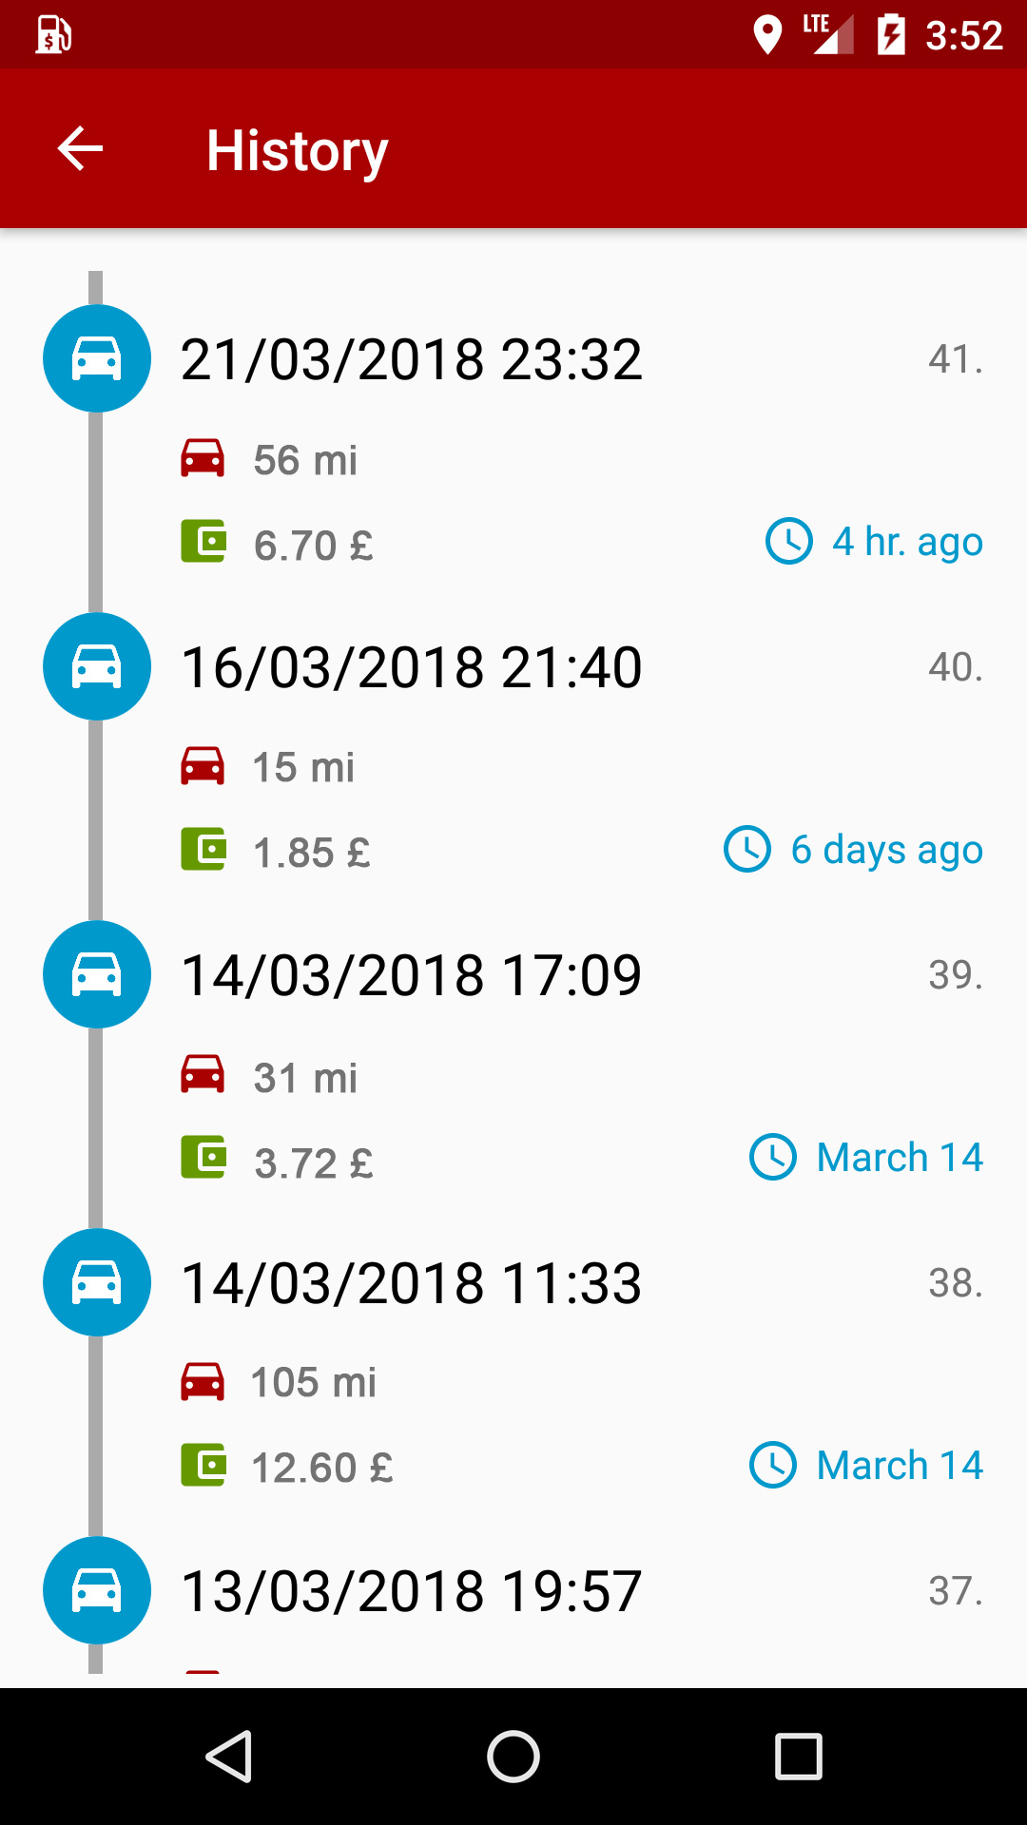Go back using the History arrow
The image size is (1027, 1825).
pyautogui.click(x=80, y=149)
